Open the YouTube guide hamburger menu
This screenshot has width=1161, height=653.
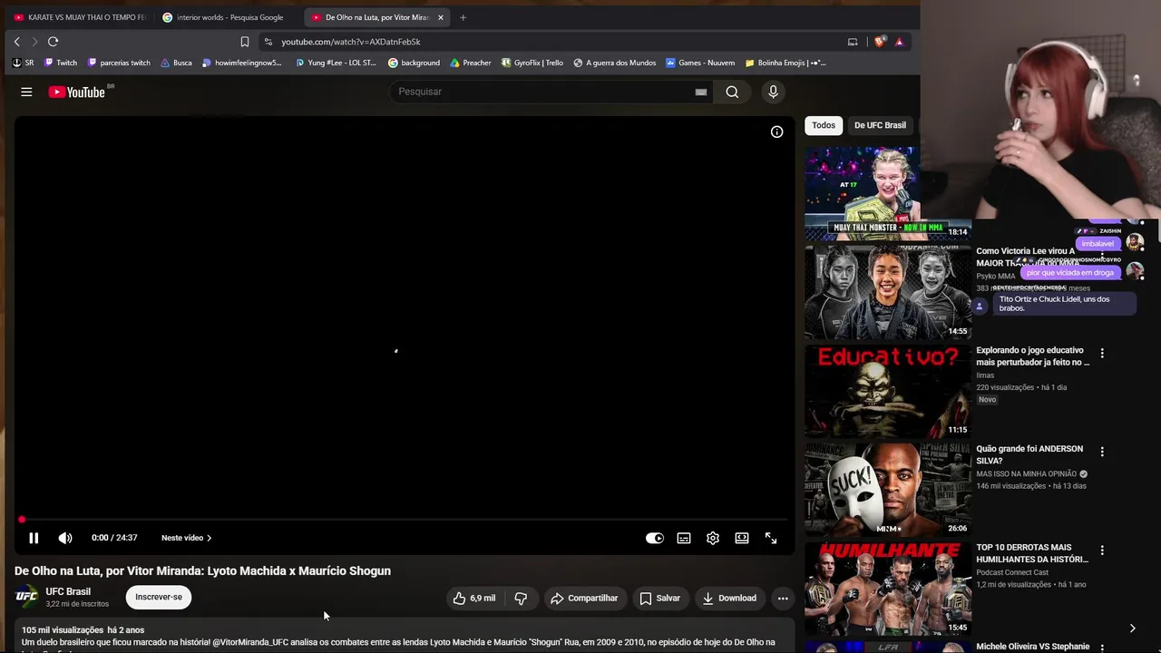click(x=26, y=92)
